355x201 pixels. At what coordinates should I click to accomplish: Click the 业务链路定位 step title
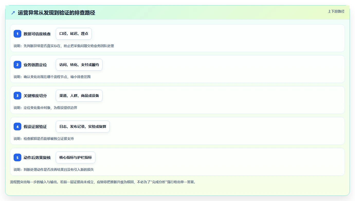[x=35, y=65]
